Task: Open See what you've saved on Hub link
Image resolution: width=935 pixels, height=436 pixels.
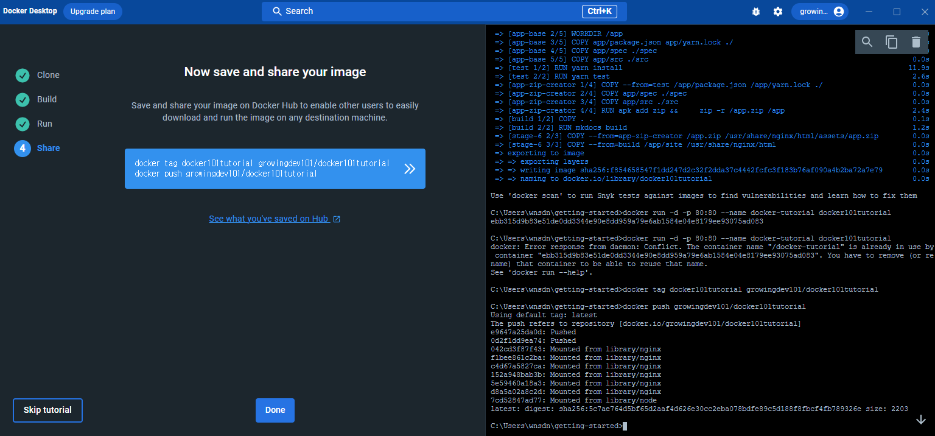Action: [x=275, y=219]
